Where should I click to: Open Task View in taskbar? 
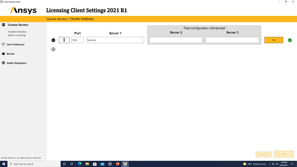[72, 164]
